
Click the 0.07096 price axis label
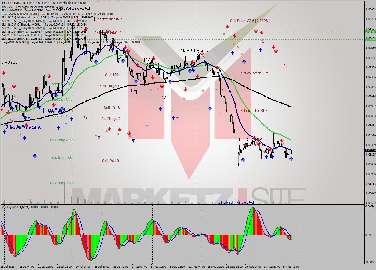point(371,96)
